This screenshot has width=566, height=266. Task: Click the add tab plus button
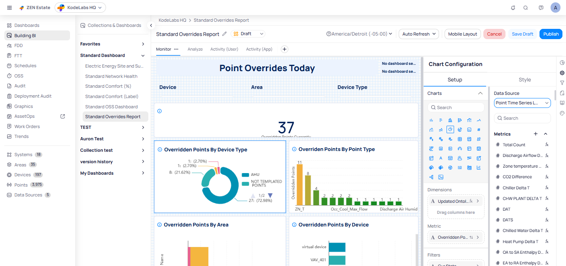[284, 49]
